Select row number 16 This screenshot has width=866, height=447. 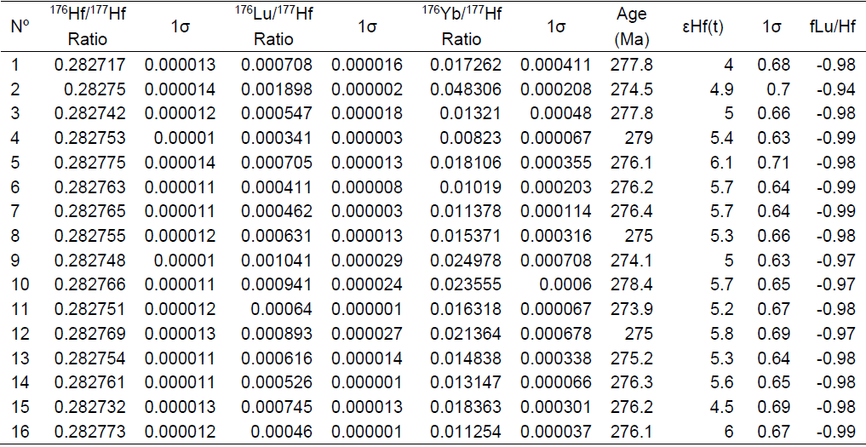[20, 432]
